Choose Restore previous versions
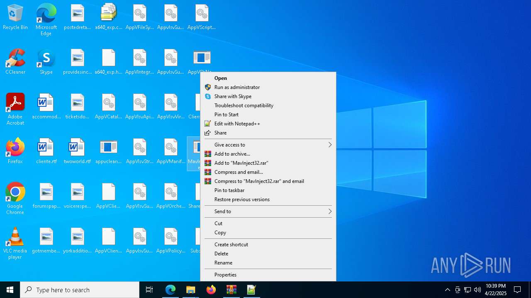Image resolution: width=531 pixels, height=298 pixels. click(x=268, y=199)
